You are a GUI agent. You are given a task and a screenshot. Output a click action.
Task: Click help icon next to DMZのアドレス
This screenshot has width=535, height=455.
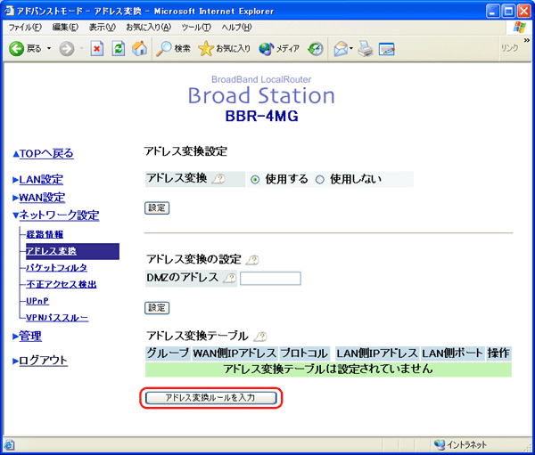(x=230, y=278)
